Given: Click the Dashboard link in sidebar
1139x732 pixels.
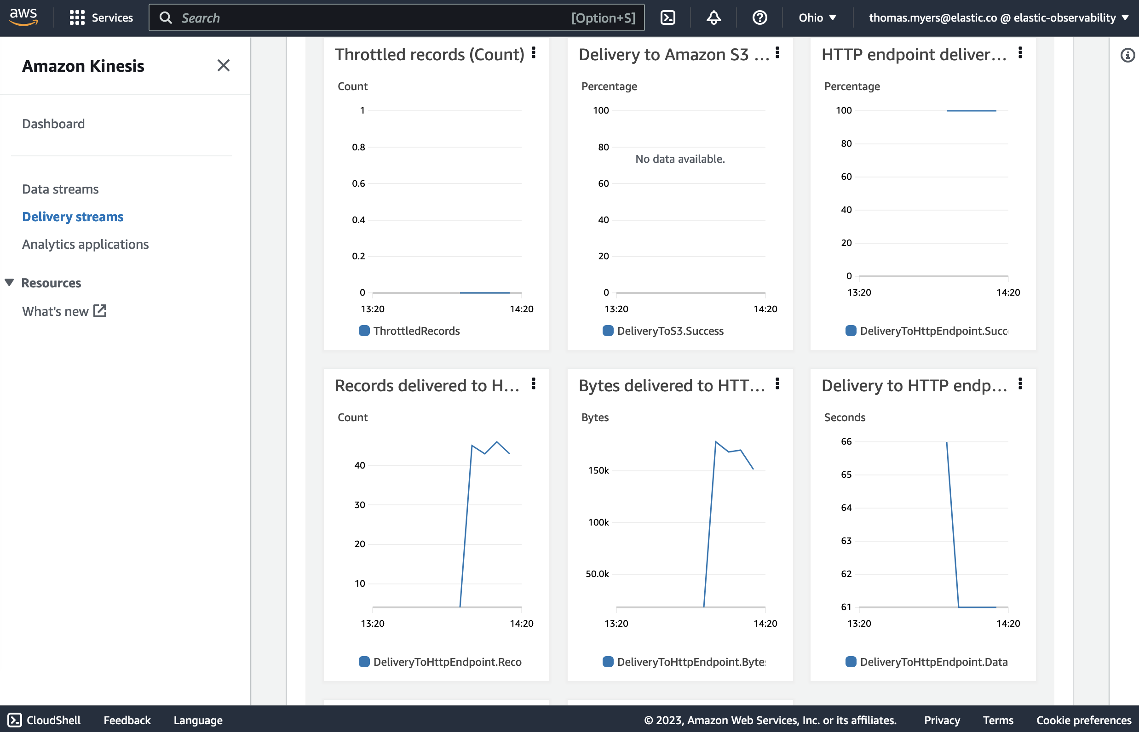Looking at the screenshot, I should click(53, 124).
